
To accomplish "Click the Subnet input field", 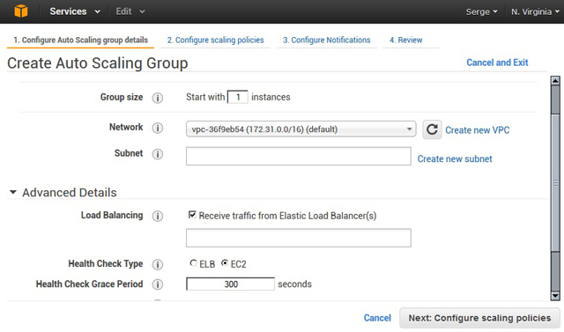I will [x=299, y=156].
